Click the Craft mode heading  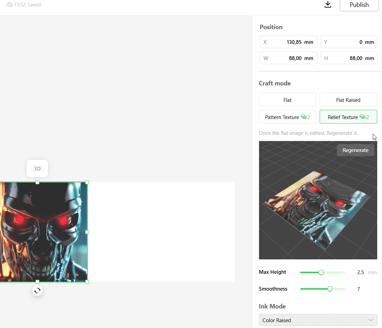[274, 83]
